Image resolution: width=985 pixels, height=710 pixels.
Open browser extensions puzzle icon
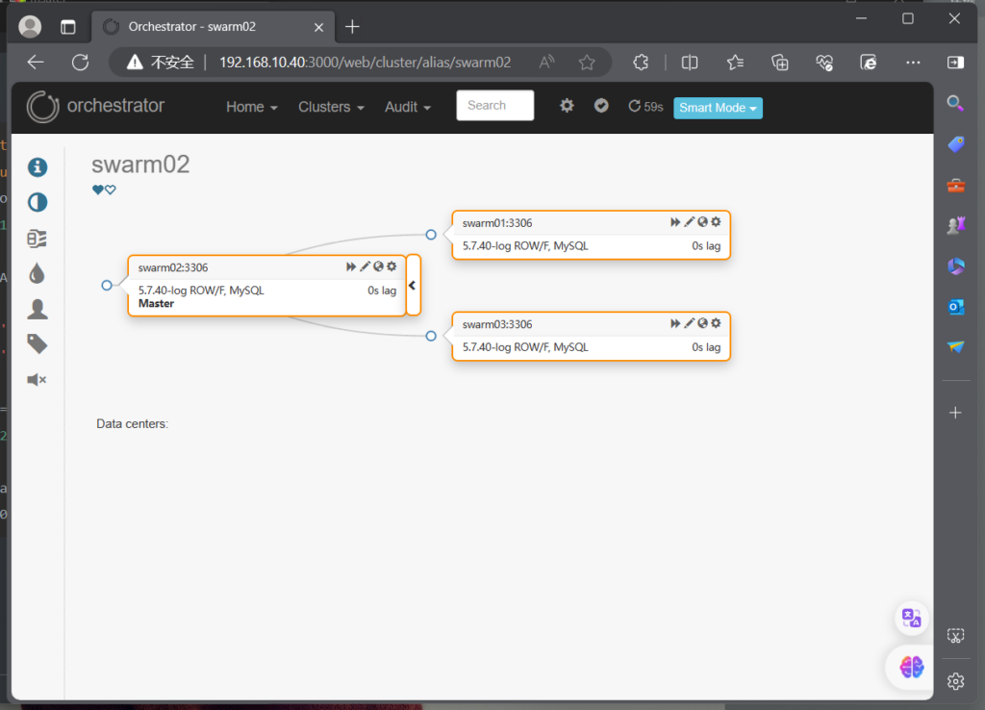(641, 63)
